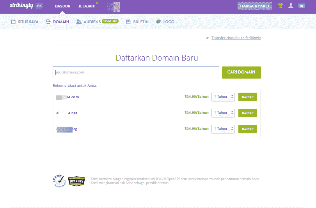Click the $24.95/Tahun price on .net row
Screen dimensions: 316x208
tap(196, 113)
